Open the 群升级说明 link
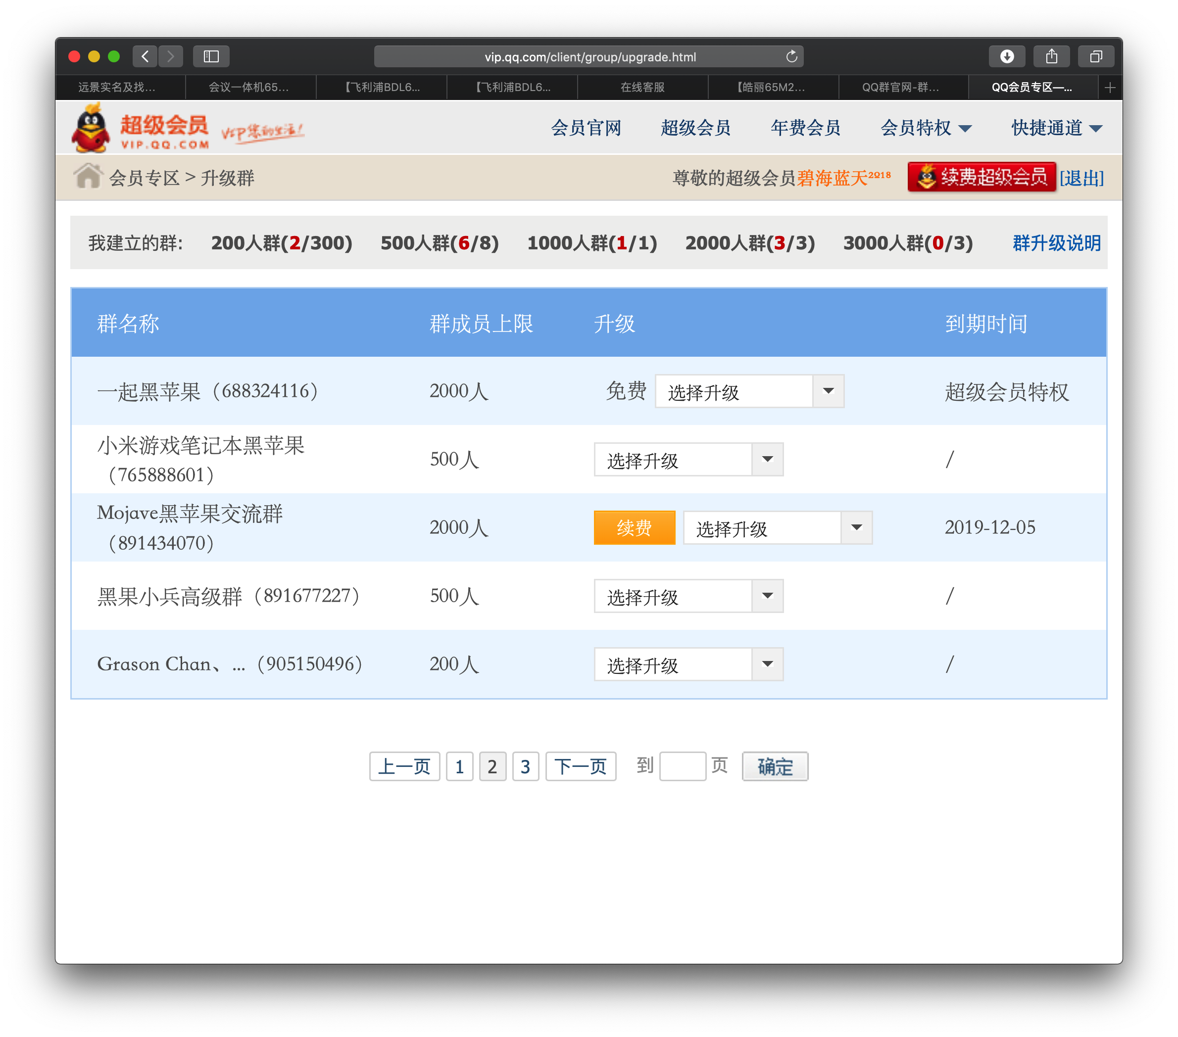 [1056, 243]
